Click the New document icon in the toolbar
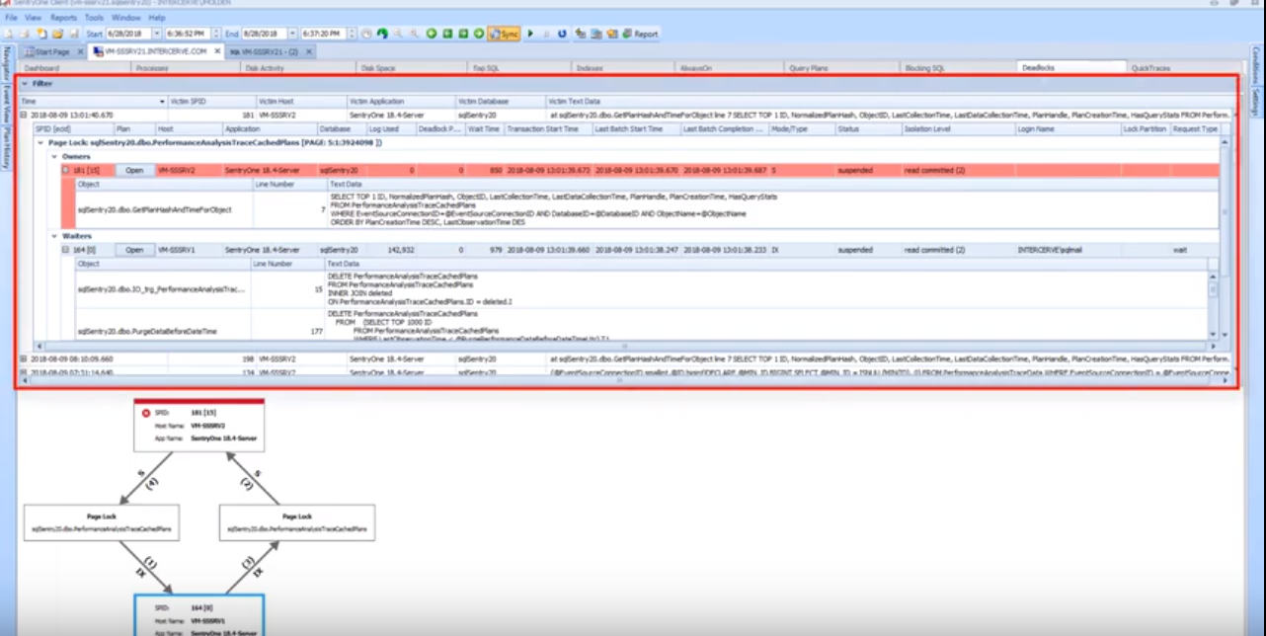The width and height of the screenshot is (1266, 636). [41, 33]
